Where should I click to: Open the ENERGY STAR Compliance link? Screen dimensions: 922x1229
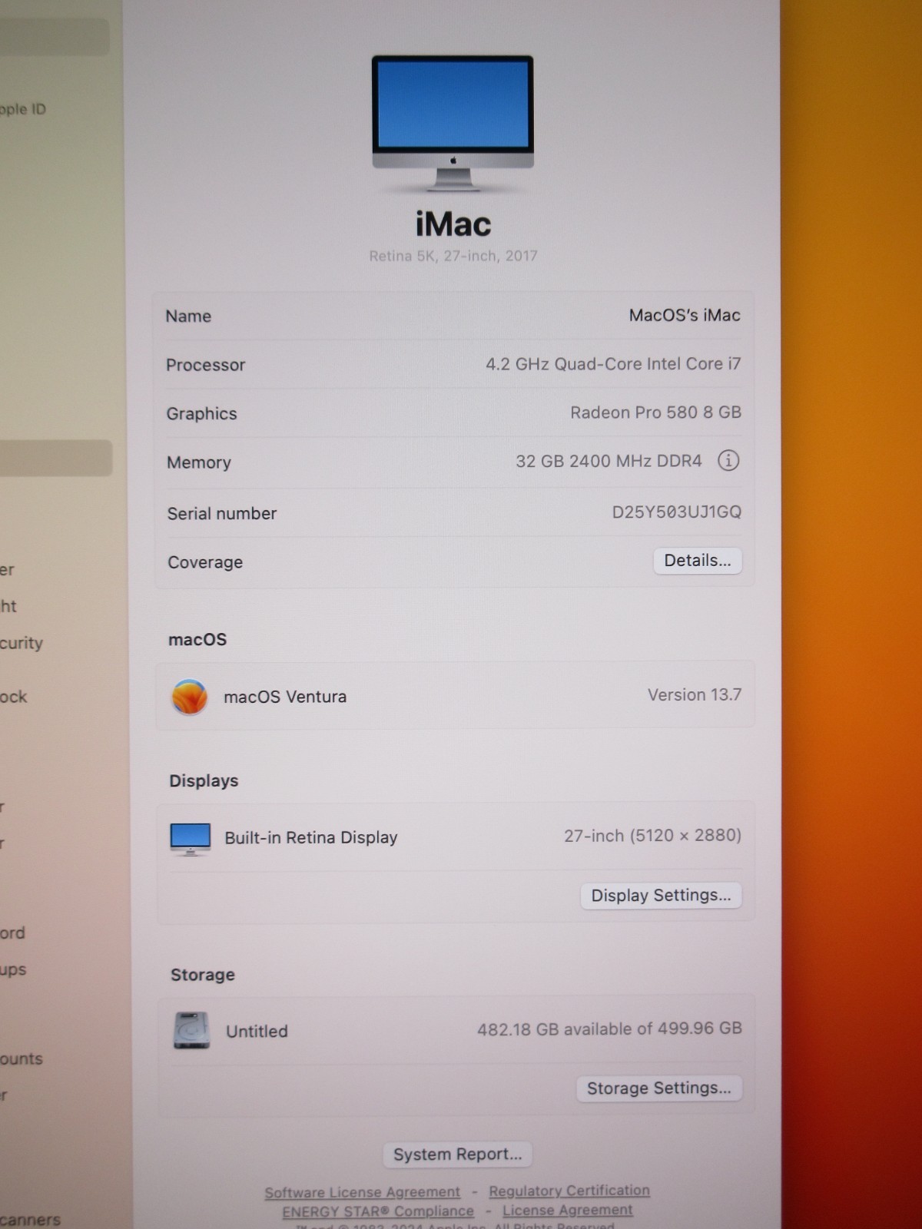(378, 1211)
